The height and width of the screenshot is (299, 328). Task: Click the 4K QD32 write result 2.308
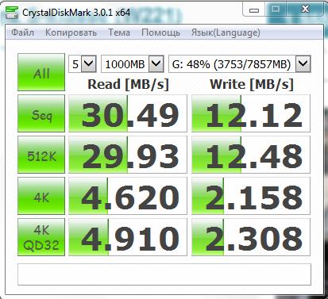point(251,237)
